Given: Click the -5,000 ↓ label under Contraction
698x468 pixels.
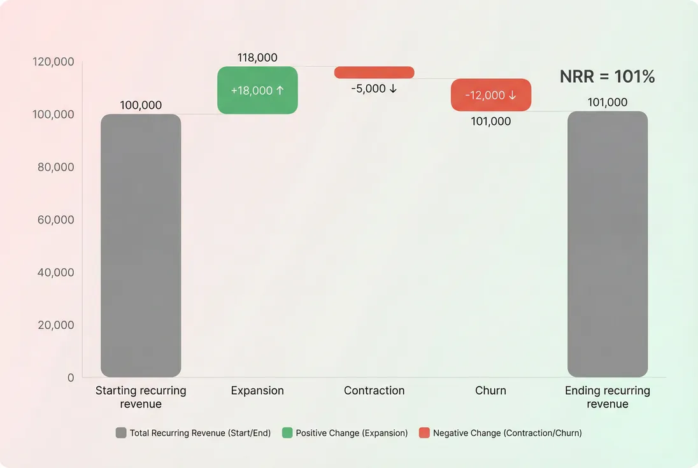Looking at the screenshot, I should point(374,89).
